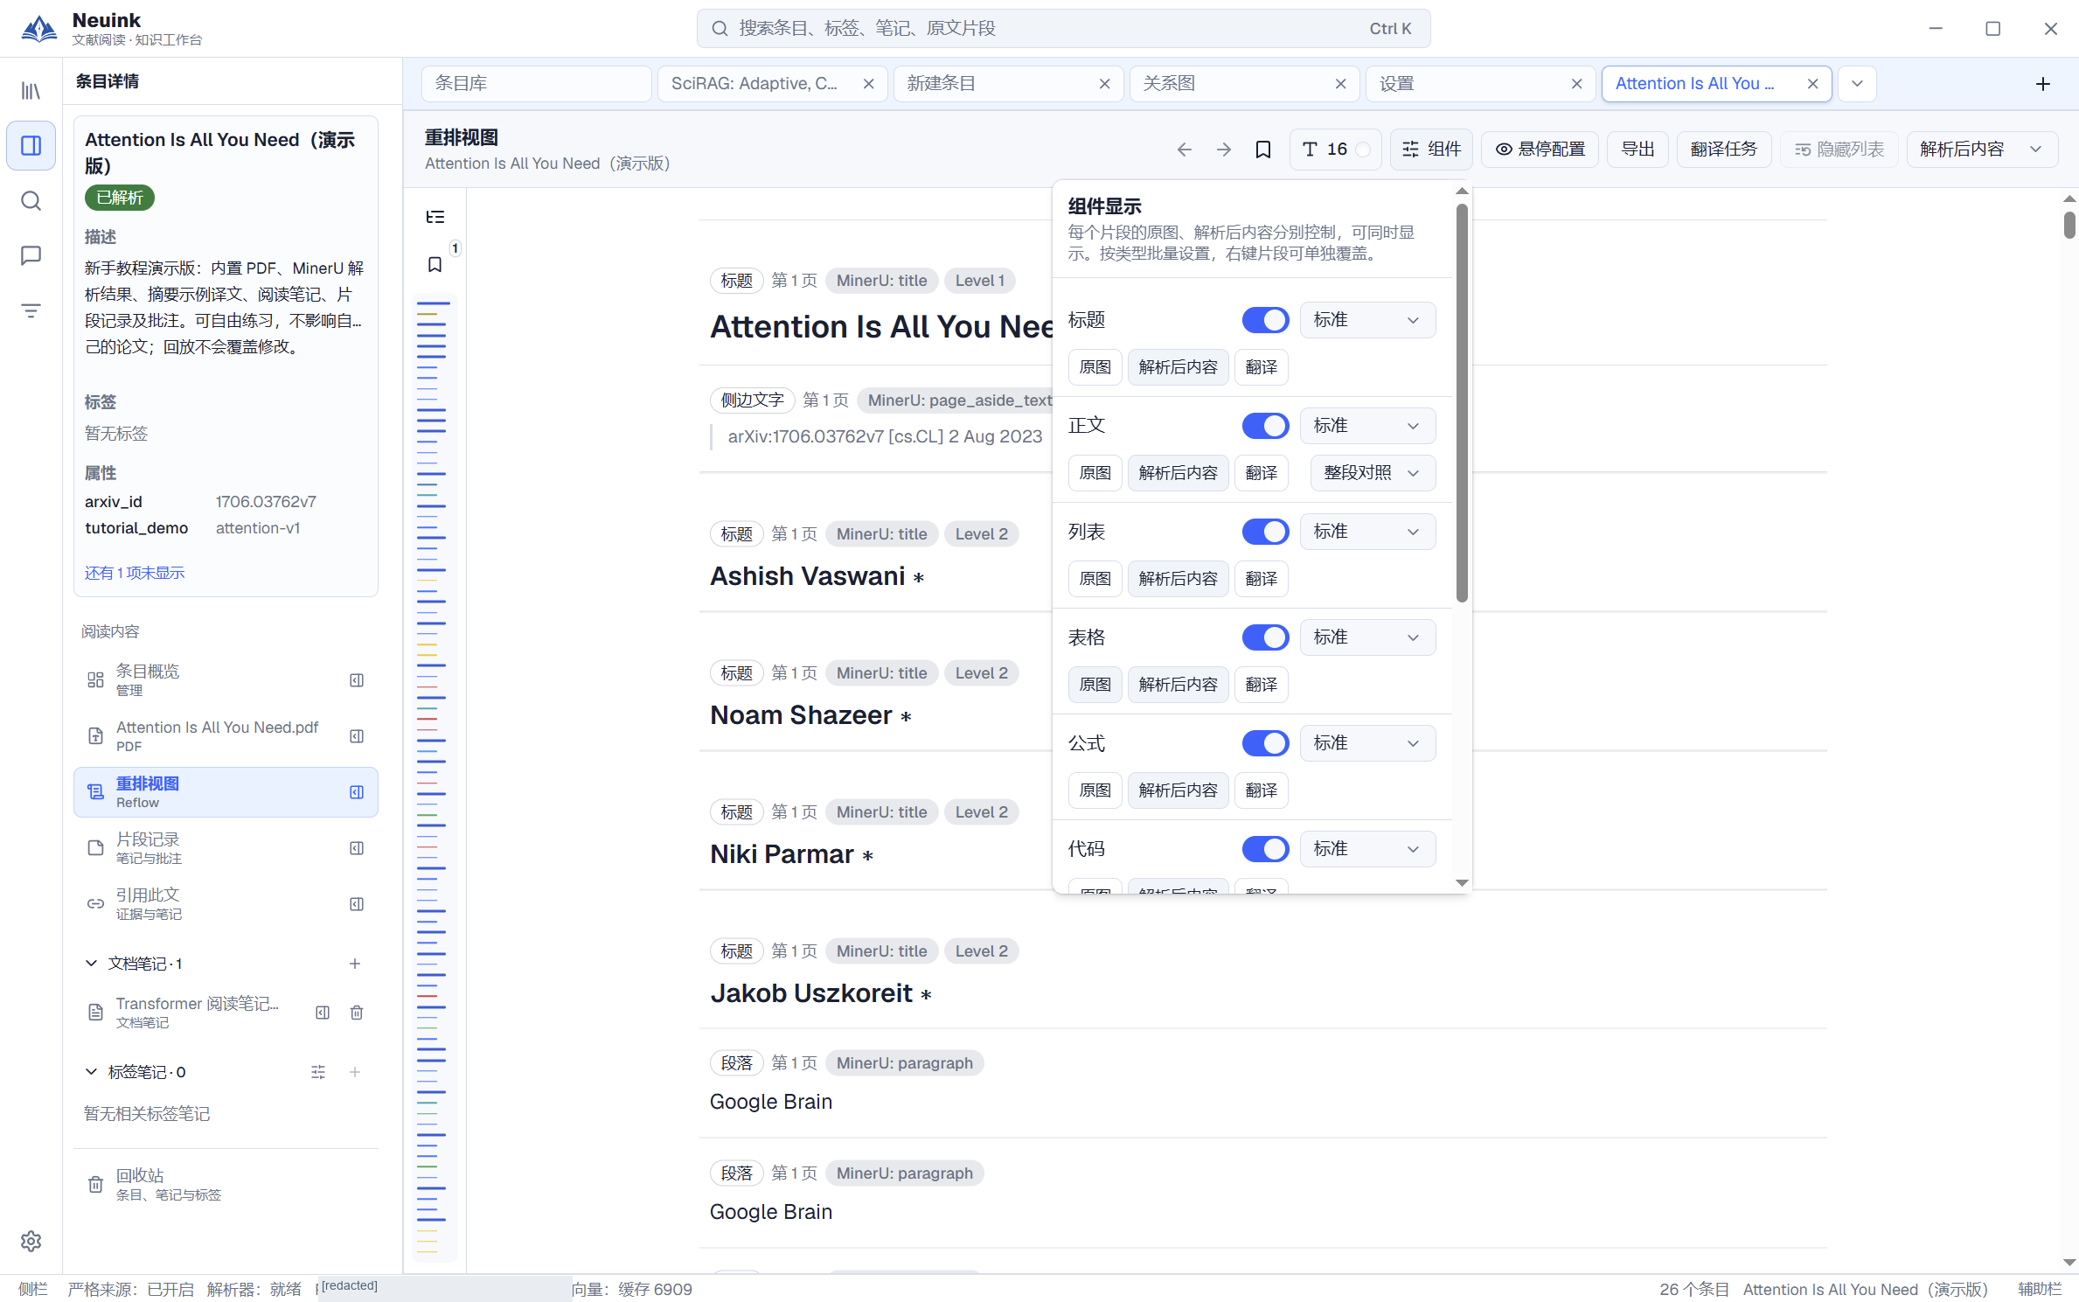The height and width of the screenshot is (1302, 2079).
Task: Open tag notes filter settings icon
Action: pyautogui.click(x=318, y=1072)
